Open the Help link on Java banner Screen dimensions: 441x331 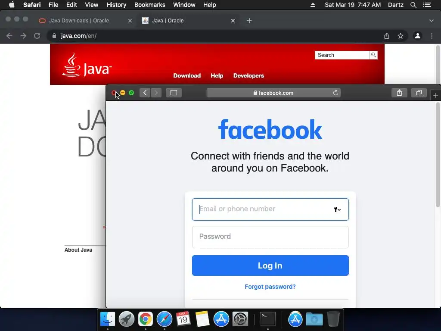click(217, 75)
